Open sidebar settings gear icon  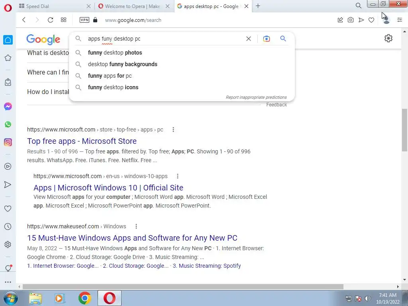tap(8, 245)
